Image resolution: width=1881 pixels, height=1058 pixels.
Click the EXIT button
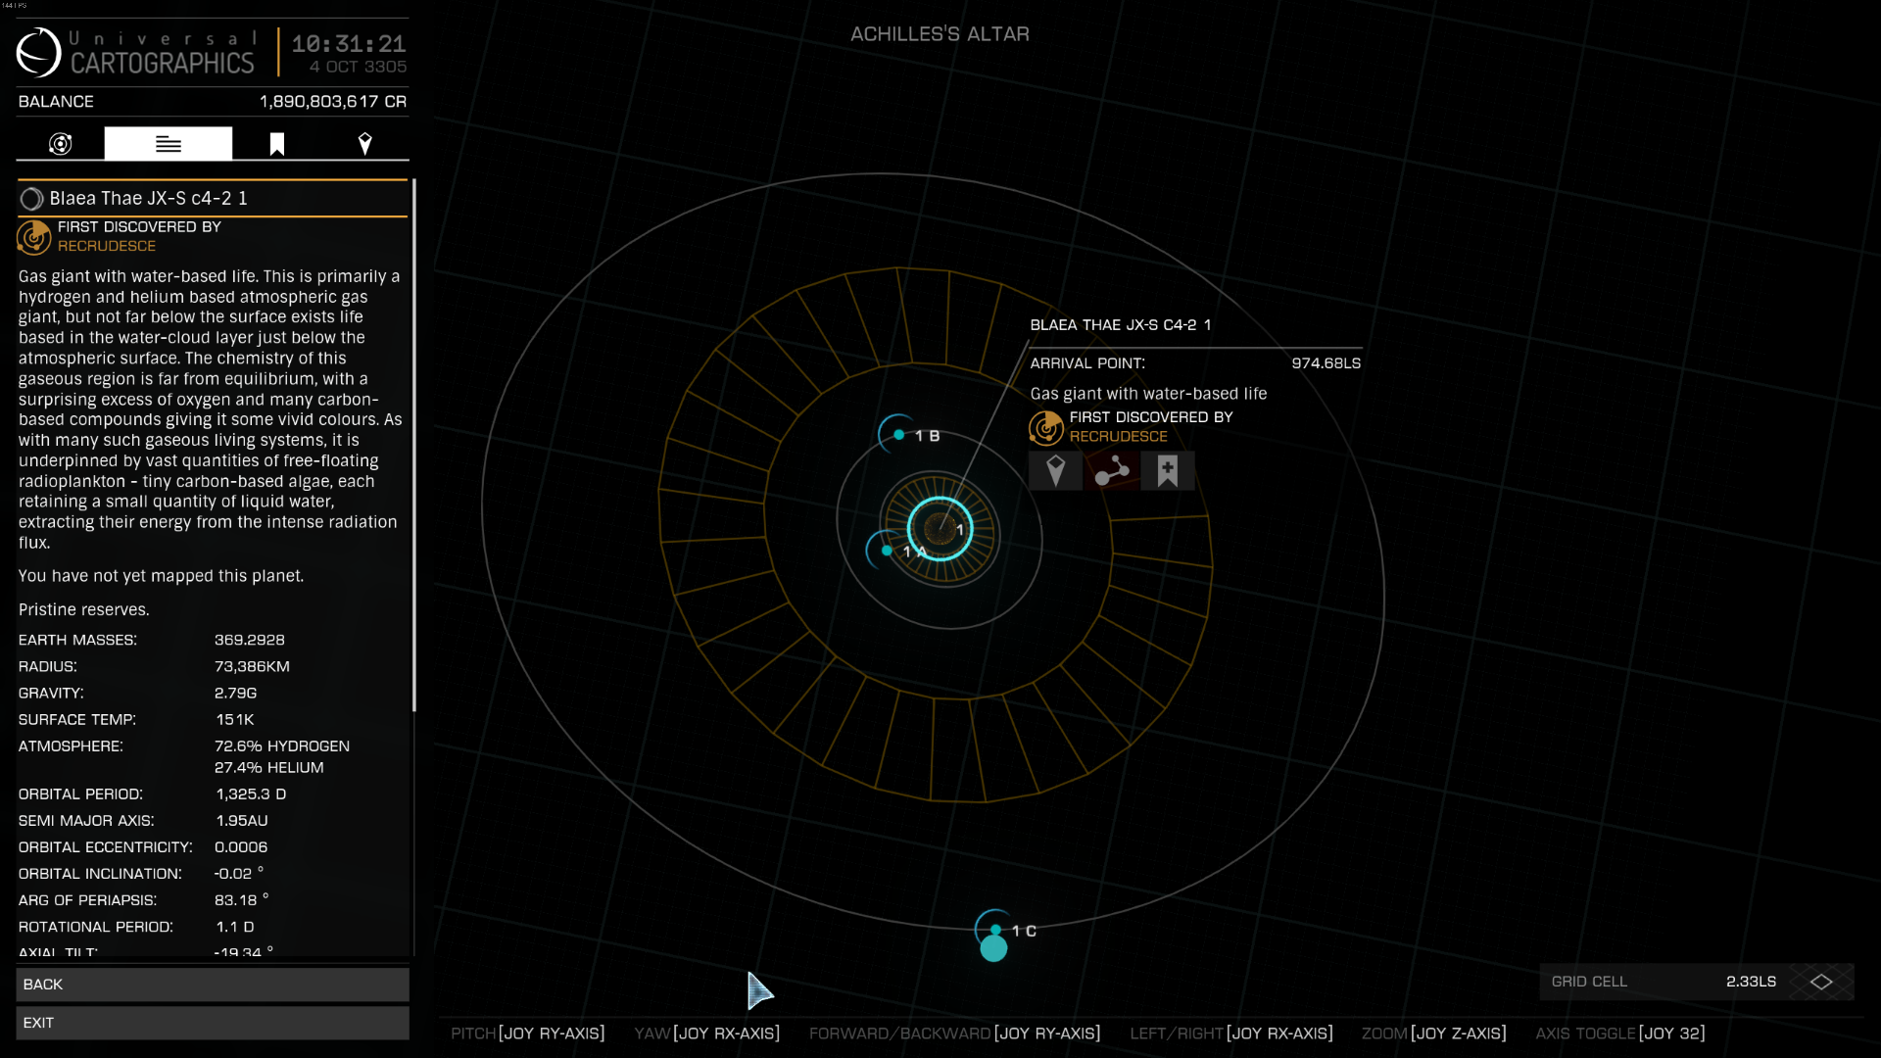pos(213,1023)
